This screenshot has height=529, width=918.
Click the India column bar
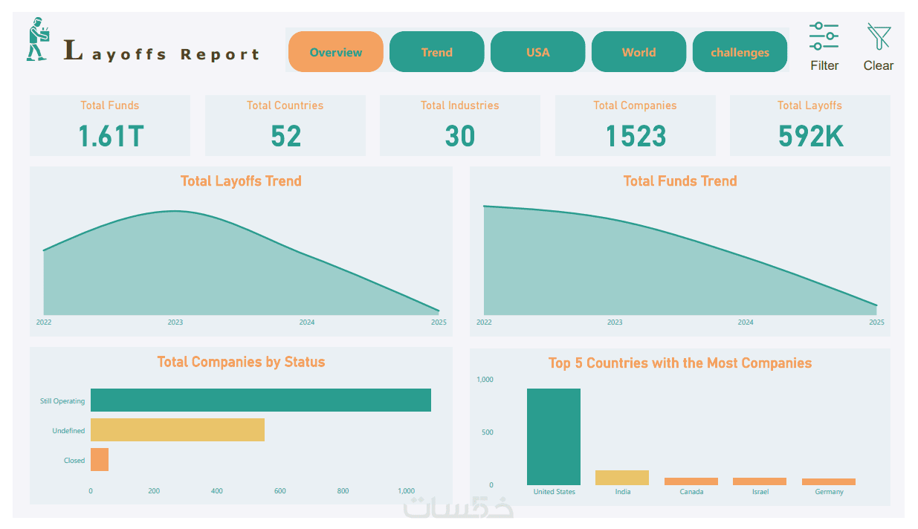pos(622,478)
